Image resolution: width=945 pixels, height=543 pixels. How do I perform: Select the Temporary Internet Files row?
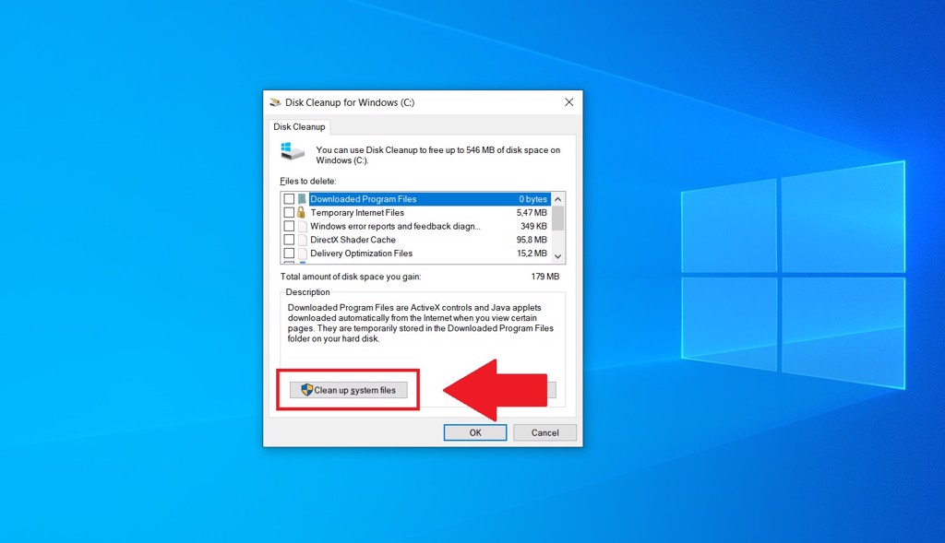click(x=416, y=213)
